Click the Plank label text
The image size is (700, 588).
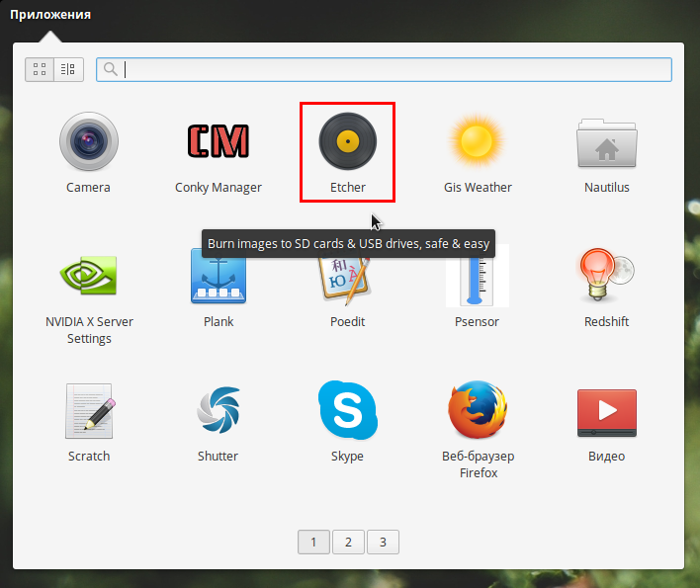(219, 321)
